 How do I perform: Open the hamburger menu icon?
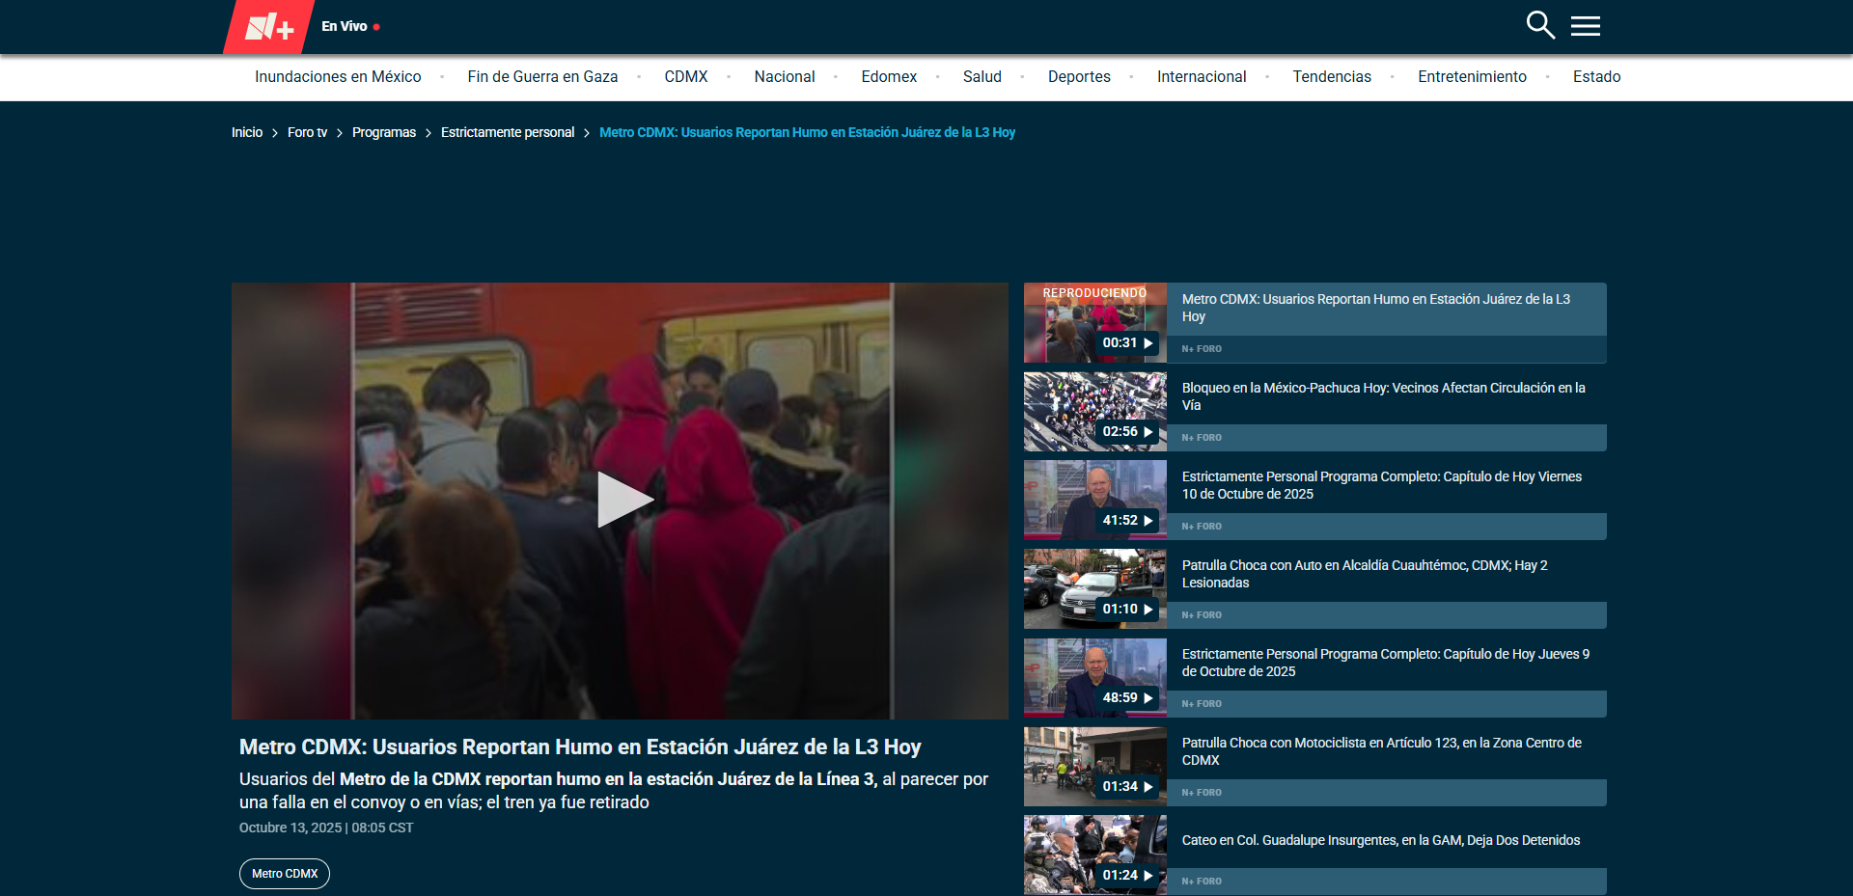(x=1586, y=26)
